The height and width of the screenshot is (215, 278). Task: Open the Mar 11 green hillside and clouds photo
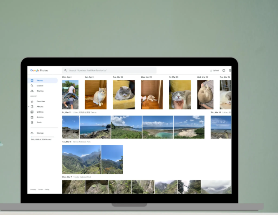[126, 127]
